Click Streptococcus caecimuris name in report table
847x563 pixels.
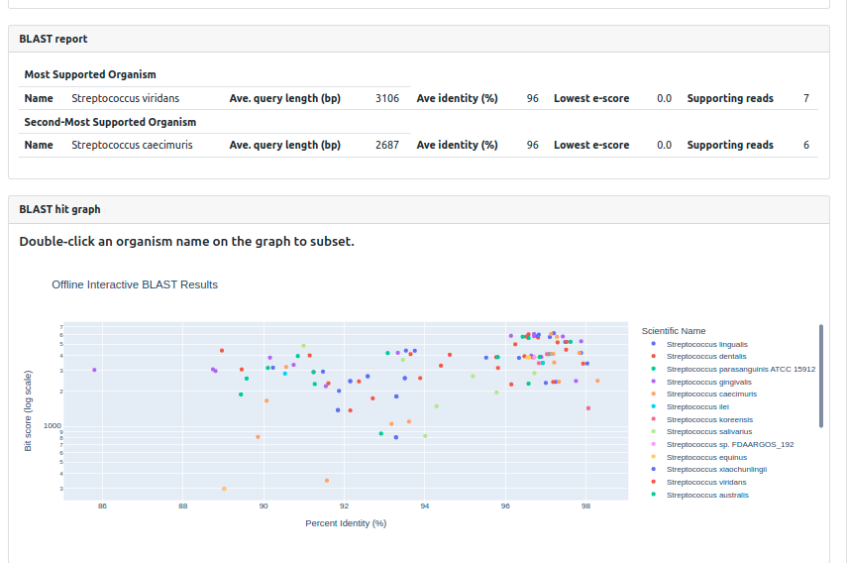pos(132,145)
